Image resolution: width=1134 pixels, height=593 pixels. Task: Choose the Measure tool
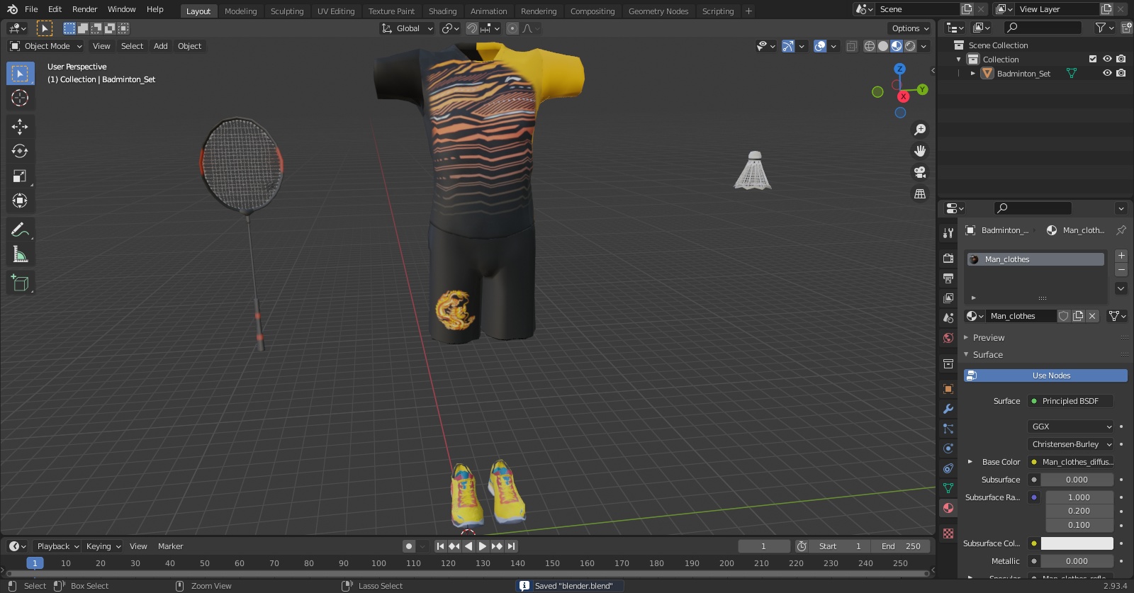[x=20, y=254]
